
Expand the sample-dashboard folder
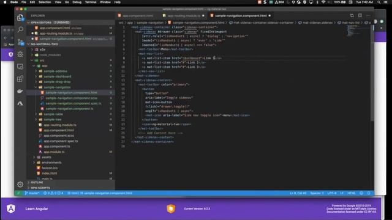click(x=36, y=76)
